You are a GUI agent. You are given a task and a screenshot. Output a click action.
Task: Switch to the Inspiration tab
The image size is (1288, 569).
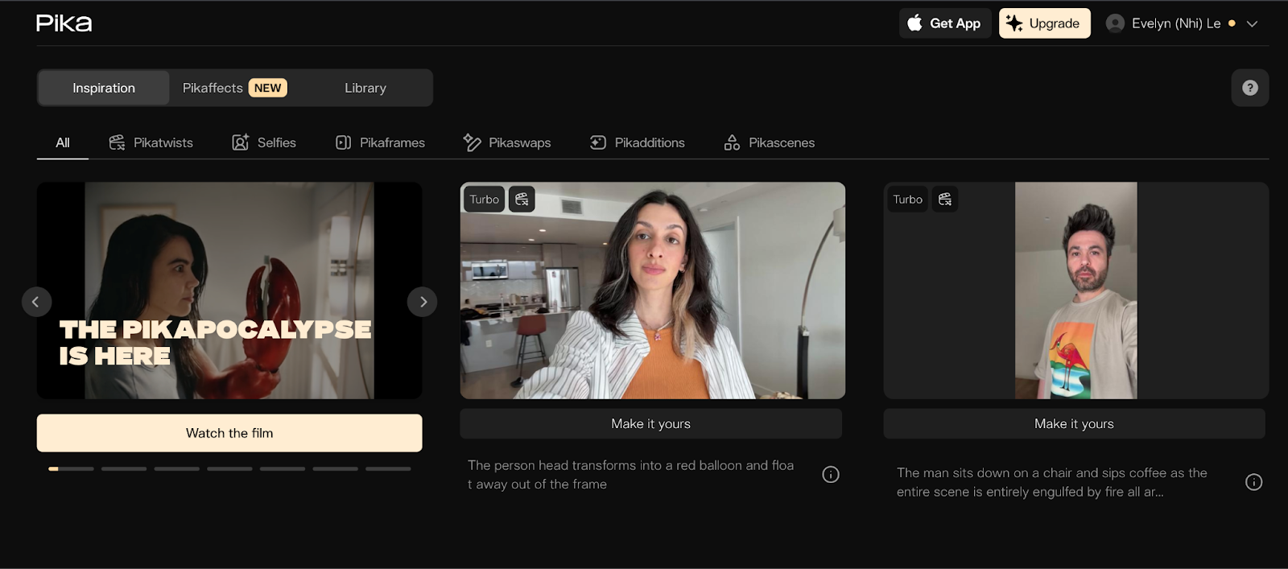(x=104, y=88)
